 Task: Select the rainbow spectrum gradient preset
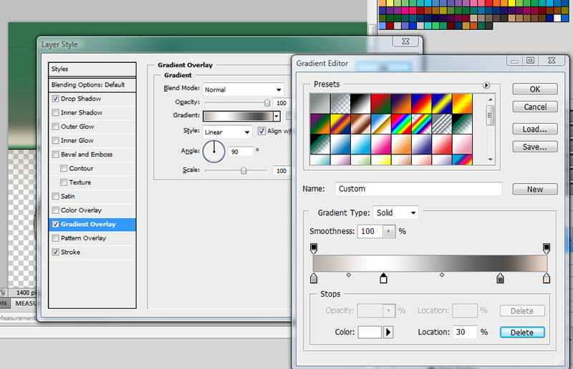[401, 124]
